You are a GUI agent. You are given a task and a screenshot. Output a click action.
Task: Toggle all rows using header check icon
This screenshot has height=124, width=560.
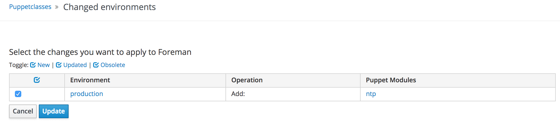pos(37,80)
